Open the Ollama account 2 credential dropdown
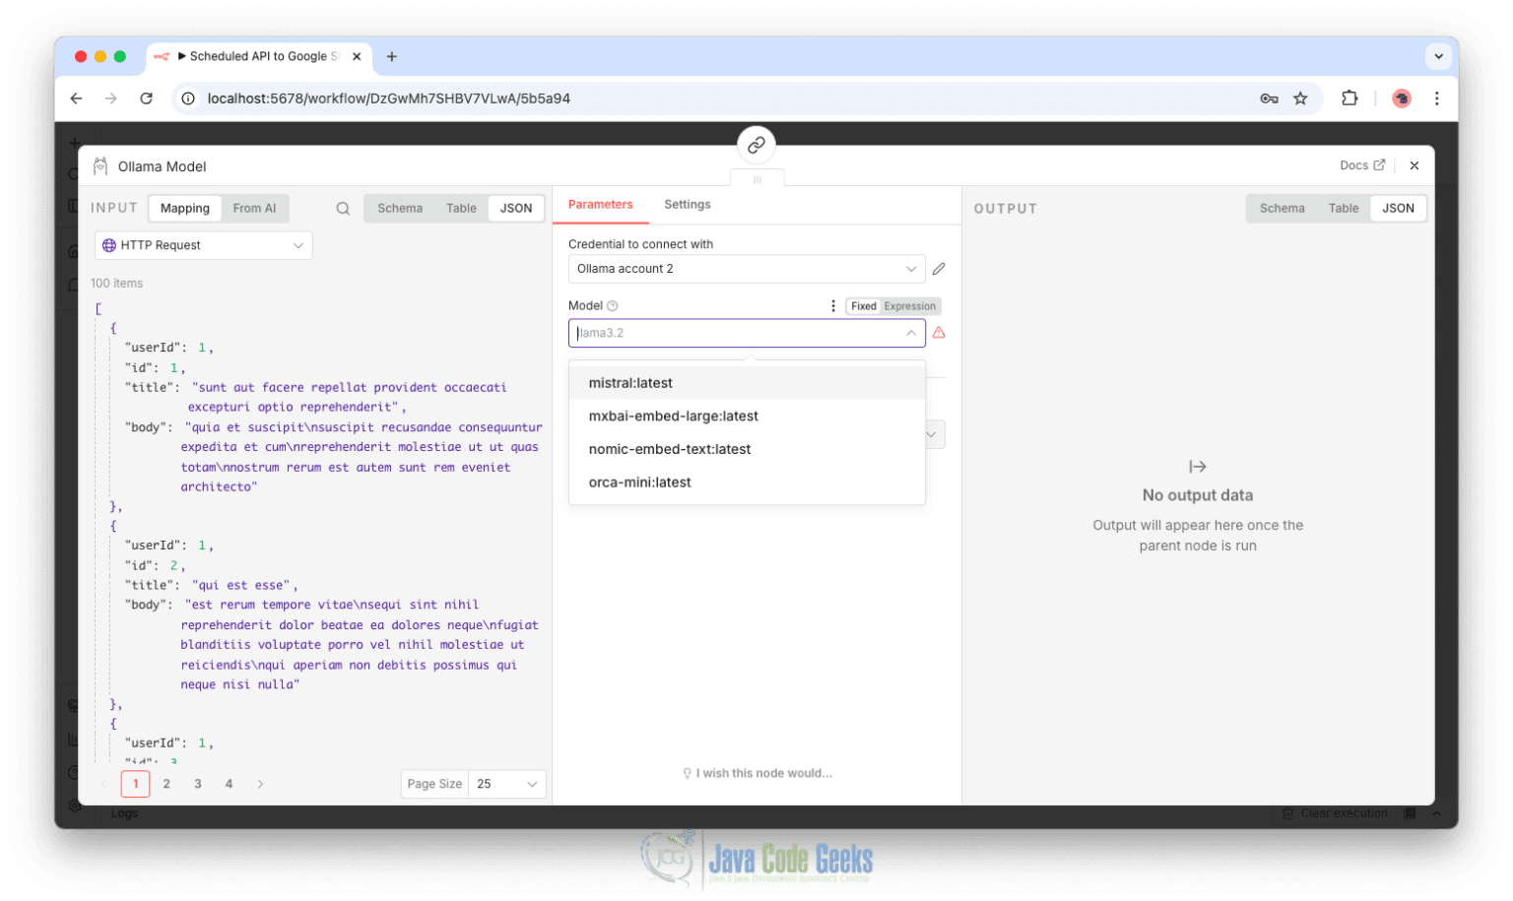 pyautogui.click(x=747, y=269)
